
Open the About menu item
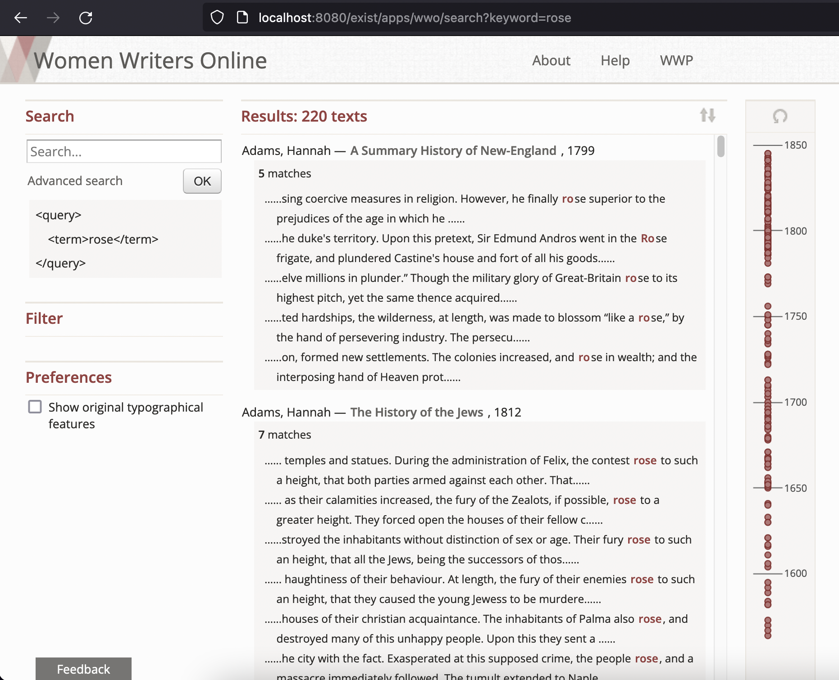551,60
